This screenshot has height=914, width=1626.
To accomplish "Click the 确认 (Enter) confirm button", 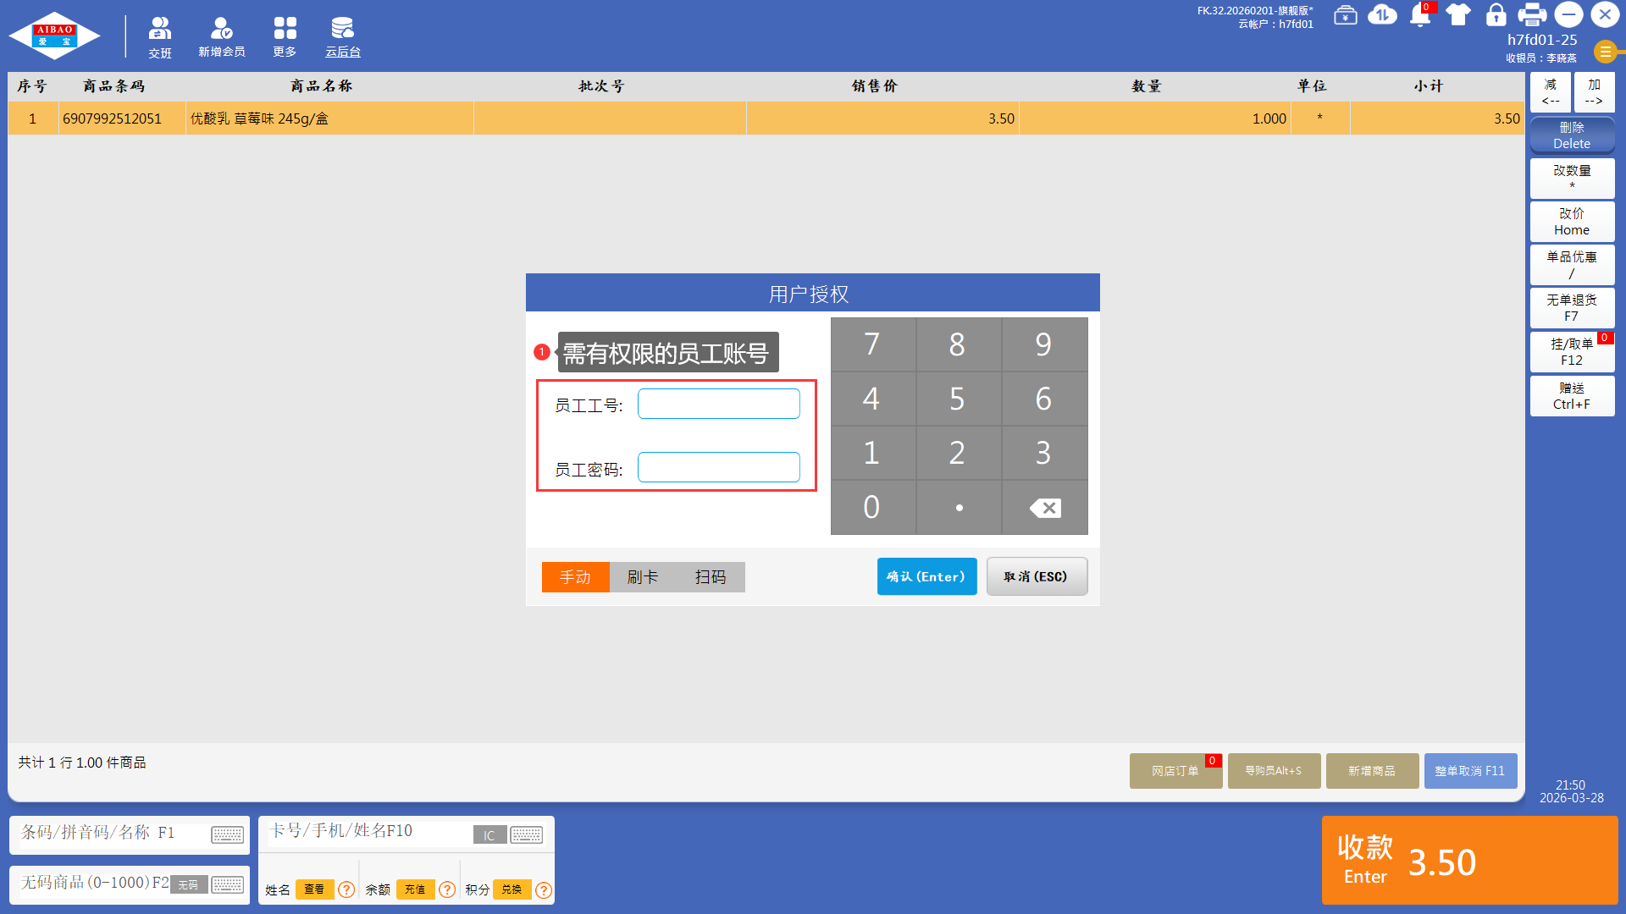I will tap(926, 576).
